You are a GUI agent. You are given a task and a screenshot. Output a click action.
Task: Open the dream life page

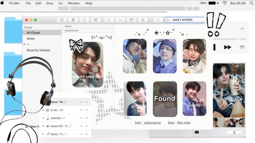[61, 126]
